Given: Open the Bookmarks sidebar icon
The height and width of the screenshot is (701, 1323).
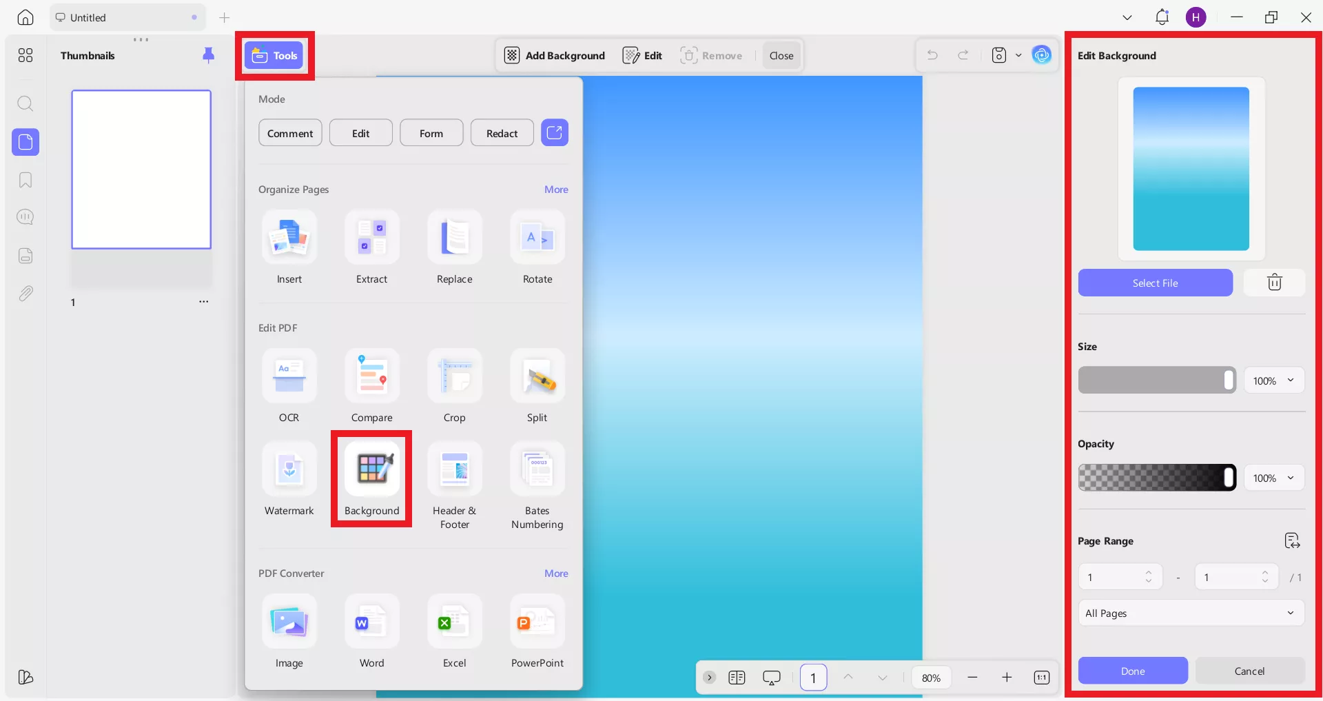Looking at the screenshot, I should [25, 180].
